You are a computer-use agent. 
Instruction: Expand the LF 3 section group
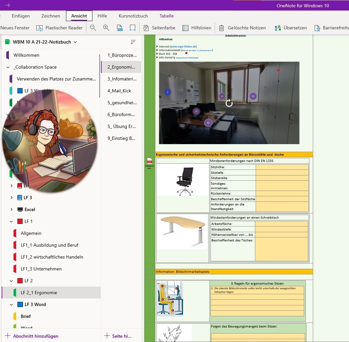[x=11, y=197]
